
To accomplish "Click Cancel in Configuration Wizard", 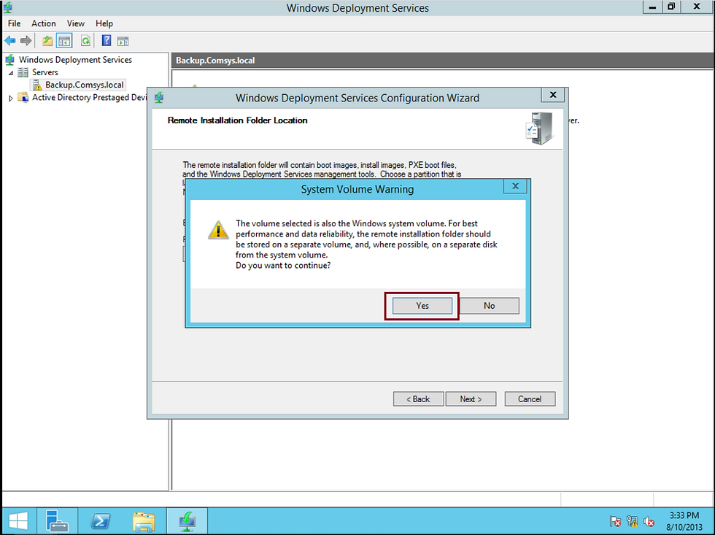I will pyautogui.click(x=530, y=399).
